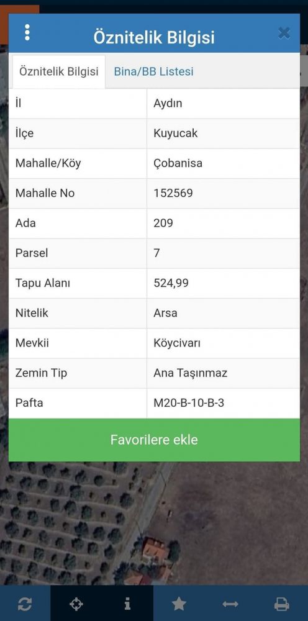This screenshot has width=308, height=621.
Task: Tap the printer icon
Action: click(x=281, y=604)
